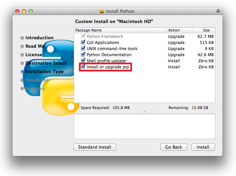Click the UNIX command-line tools package name
236x176 pixels.
pyautogui.click(x=112, y=49)
